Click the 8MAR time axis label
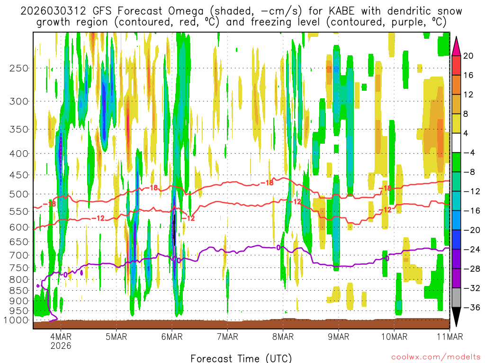The image size is (485, 363). click(x=283, y=337)
